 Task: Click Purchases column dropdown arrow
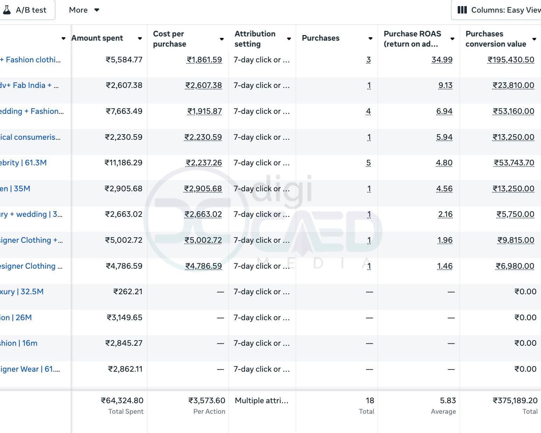pos(370,39)
